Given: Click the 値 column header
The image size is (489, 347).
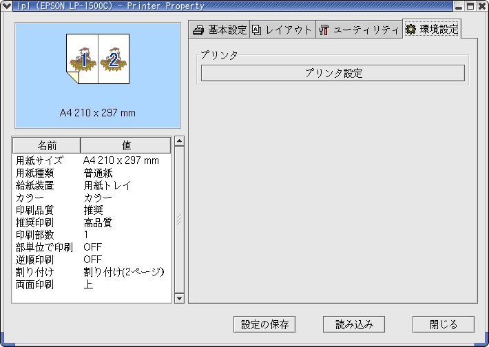Looking at the screenshot, I should (x=126, y=145).
